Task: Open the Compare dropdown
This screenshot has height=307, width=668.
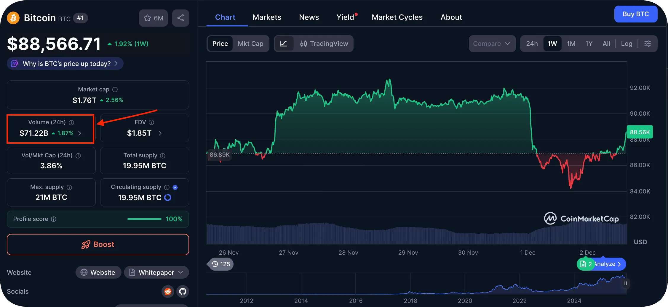Action: pyautogui.click(x=492, y=43)
